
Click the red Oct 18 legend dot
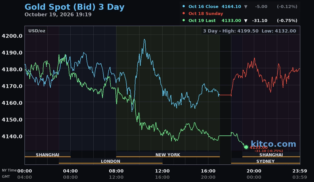(184, 13)
